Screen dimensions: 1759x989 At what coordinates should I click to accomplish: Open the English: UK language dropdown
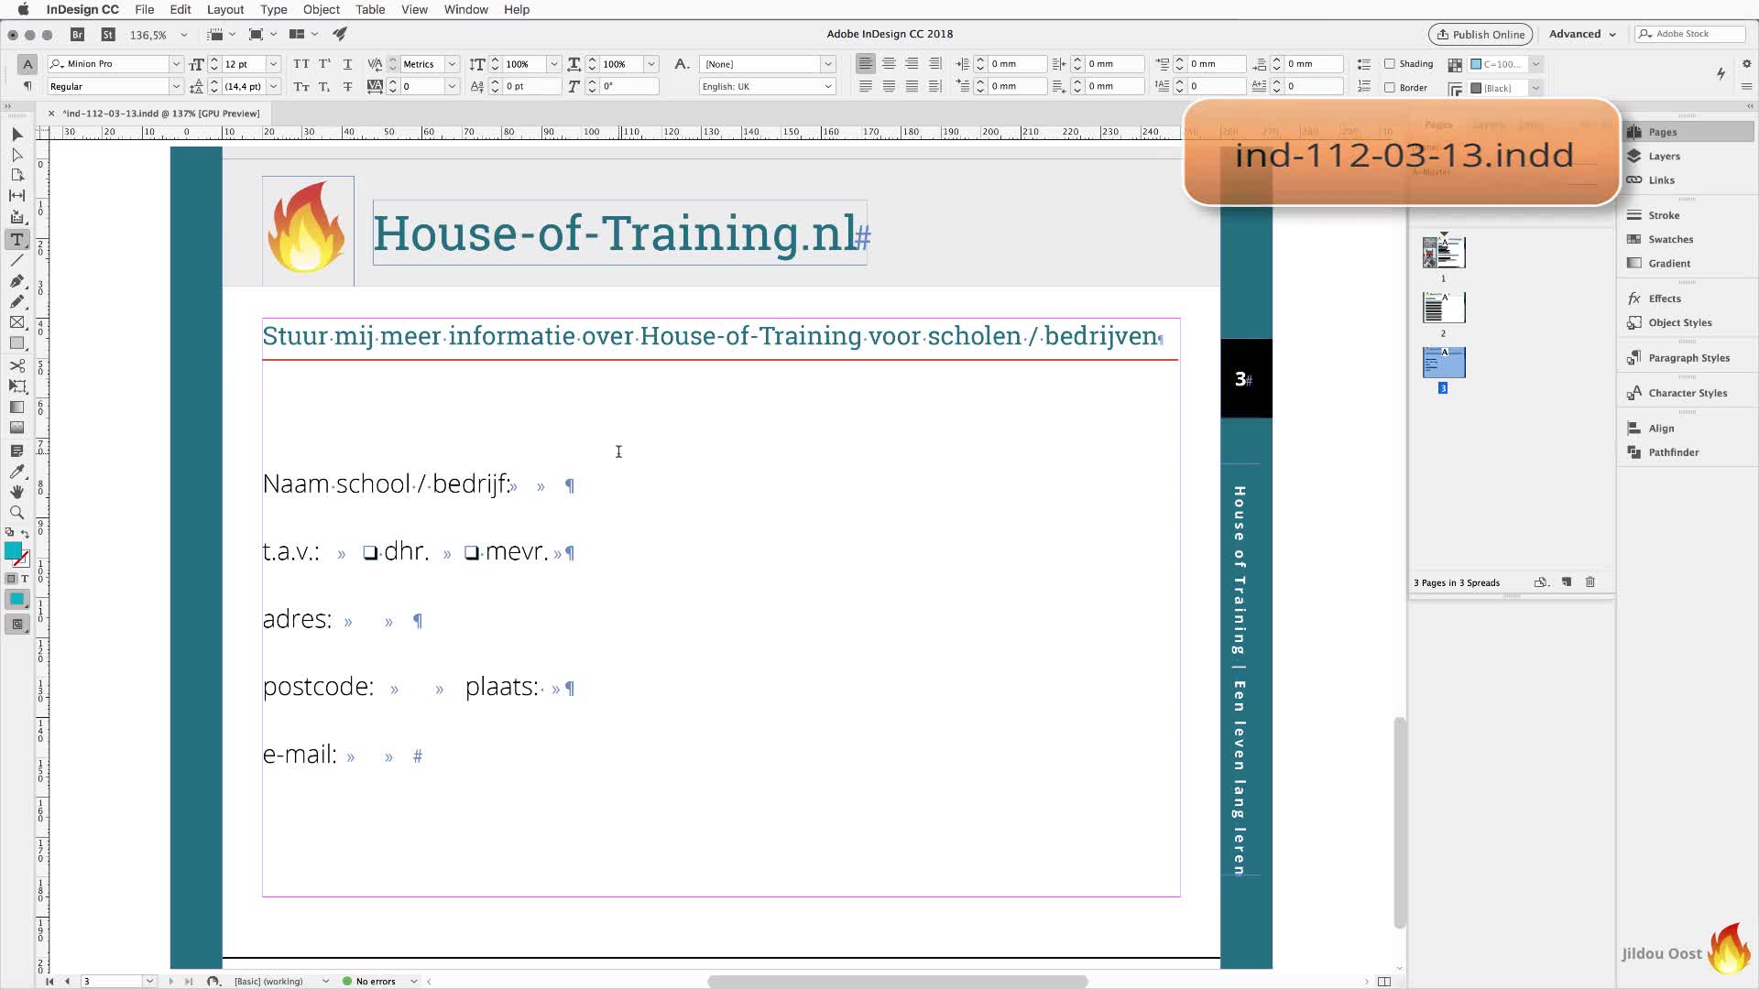coord(828,86)
